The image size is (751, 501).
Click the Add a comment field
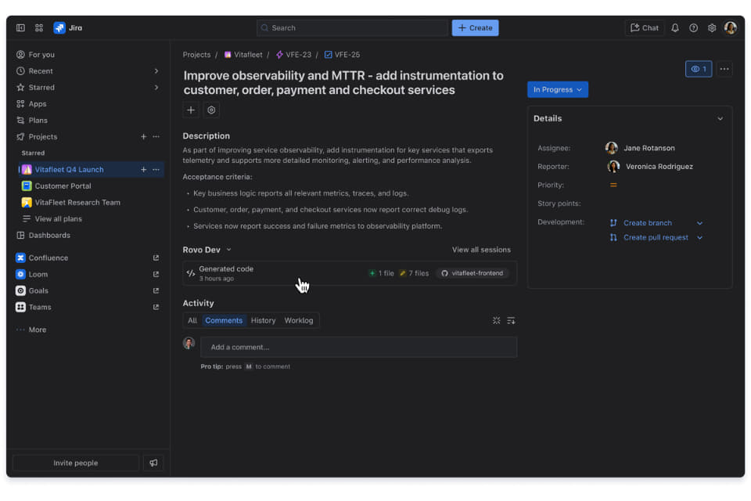pos(359,347)
